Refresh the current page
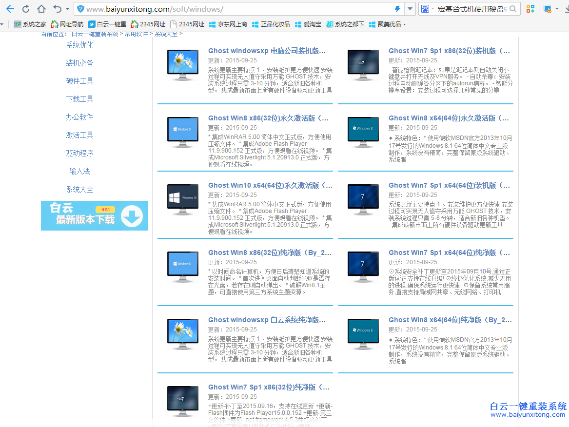Viewport: 569px width, 427px height. (x=27, y=8)
